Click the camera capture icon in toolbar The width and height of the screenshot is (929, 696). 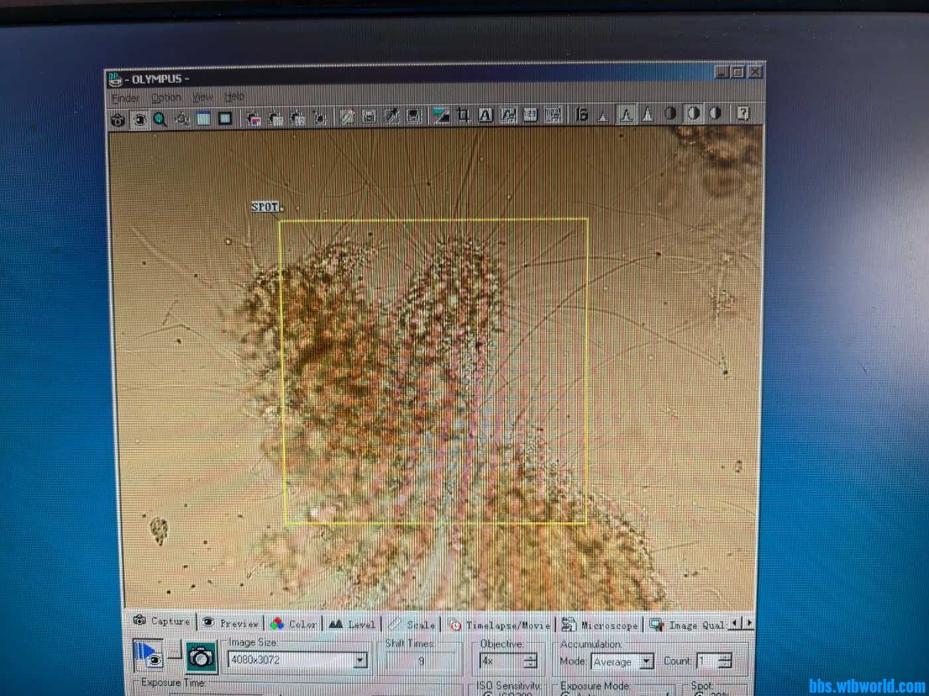[x=118, y=119]
